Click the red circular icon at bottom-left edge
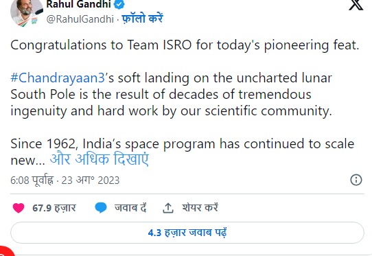The width and height of the screenshot is (372, 256). click(x=7, y=251)
